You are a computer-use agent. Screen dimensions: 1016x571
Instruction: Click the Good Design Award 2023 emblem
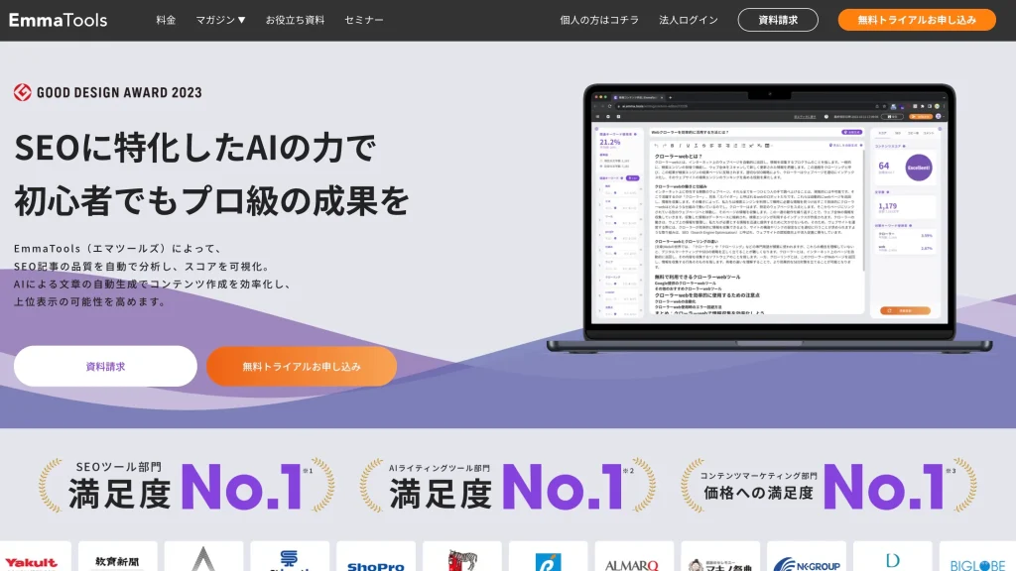(23, 92)
